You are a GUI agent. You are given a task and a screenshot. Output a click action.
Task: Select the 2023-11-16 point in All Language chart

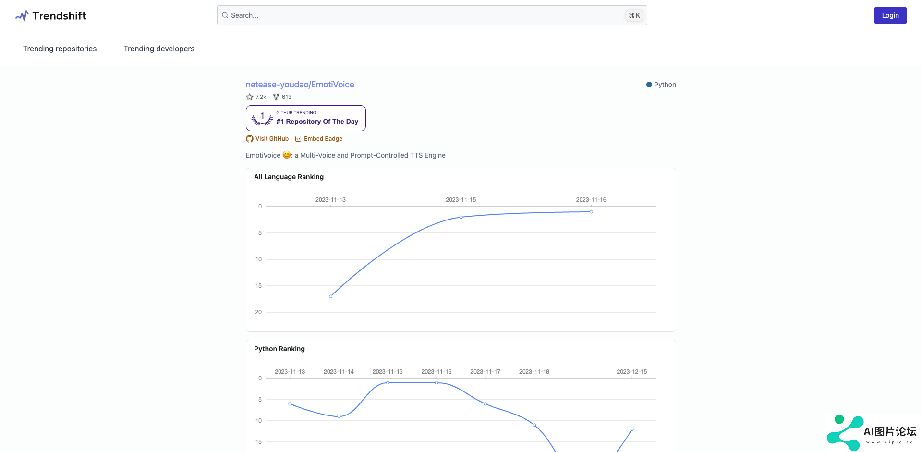coord(591,212)
